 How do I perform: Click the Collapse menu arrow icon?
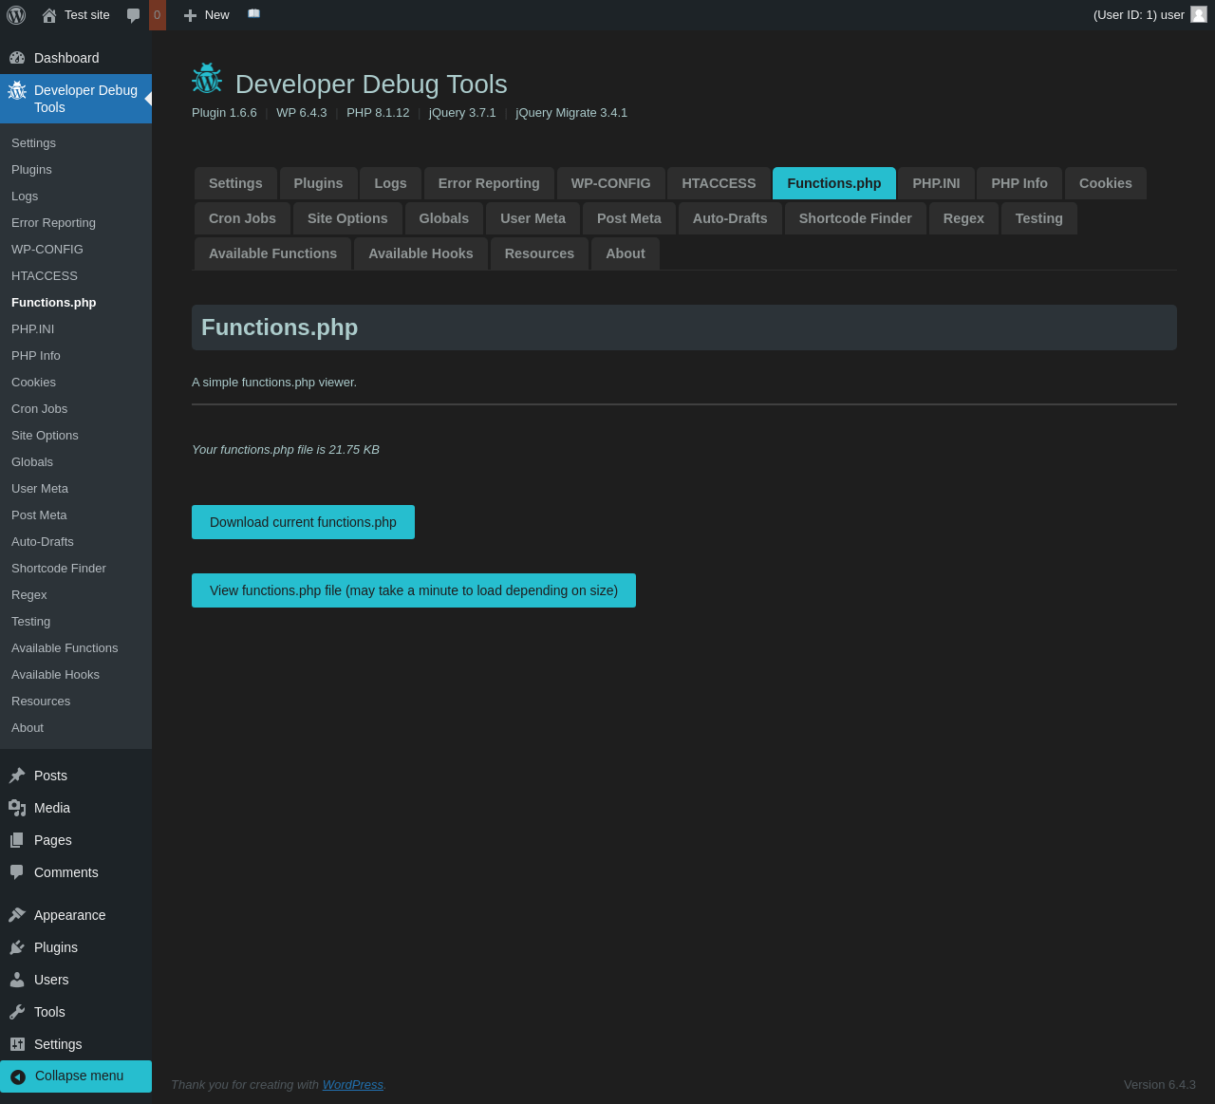pyautogui.click(x=18, y=1076)
